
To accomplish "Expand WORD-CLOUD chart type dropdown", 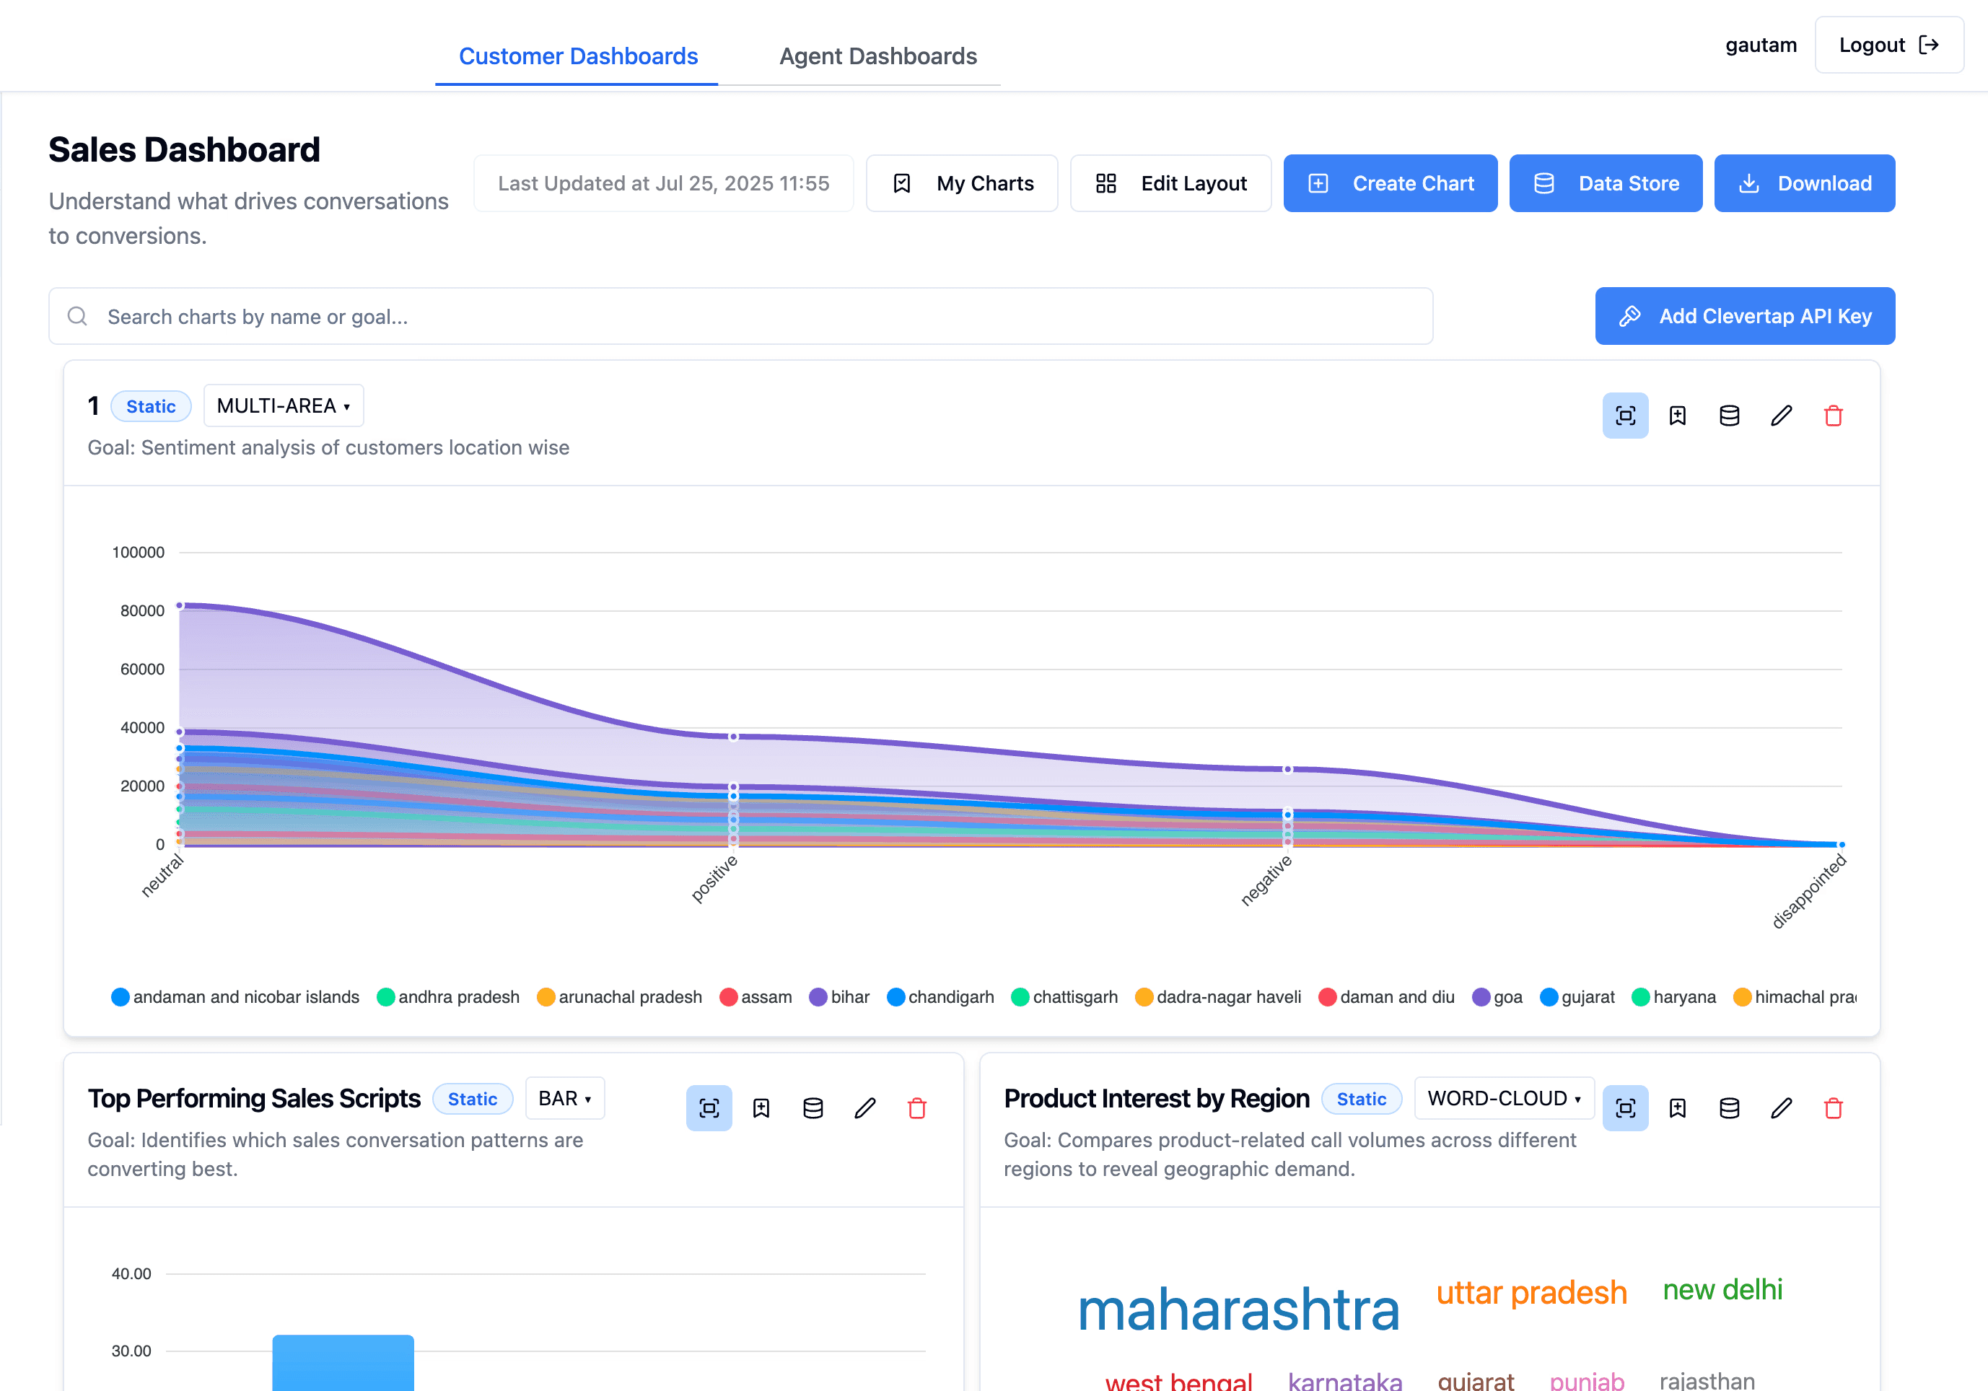I will pyautogui.click(x=1504, y=1098).
